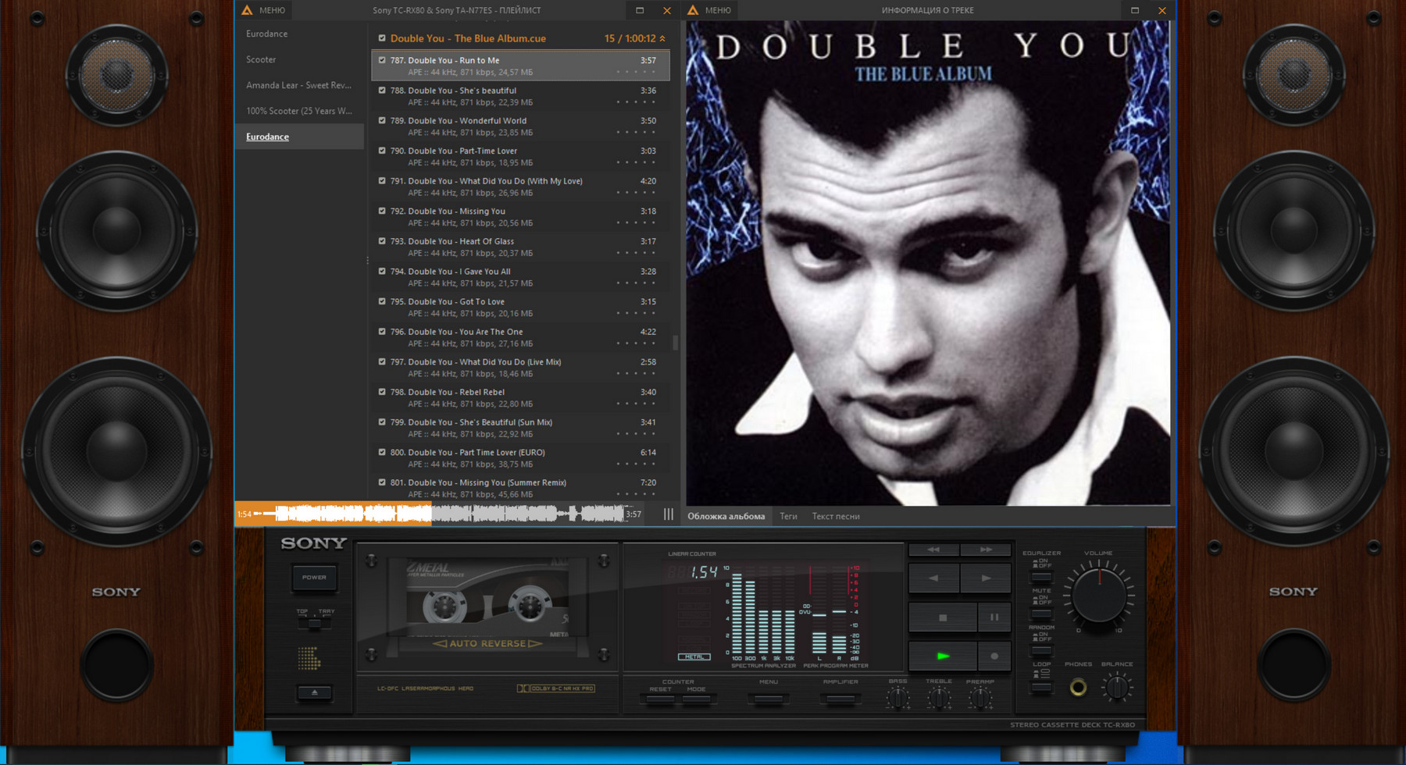Uncheck track 793 Heart Of Glass checkbox
Image resolution: width=1406 pixels, height=765 pixels.
pos(382,241)
